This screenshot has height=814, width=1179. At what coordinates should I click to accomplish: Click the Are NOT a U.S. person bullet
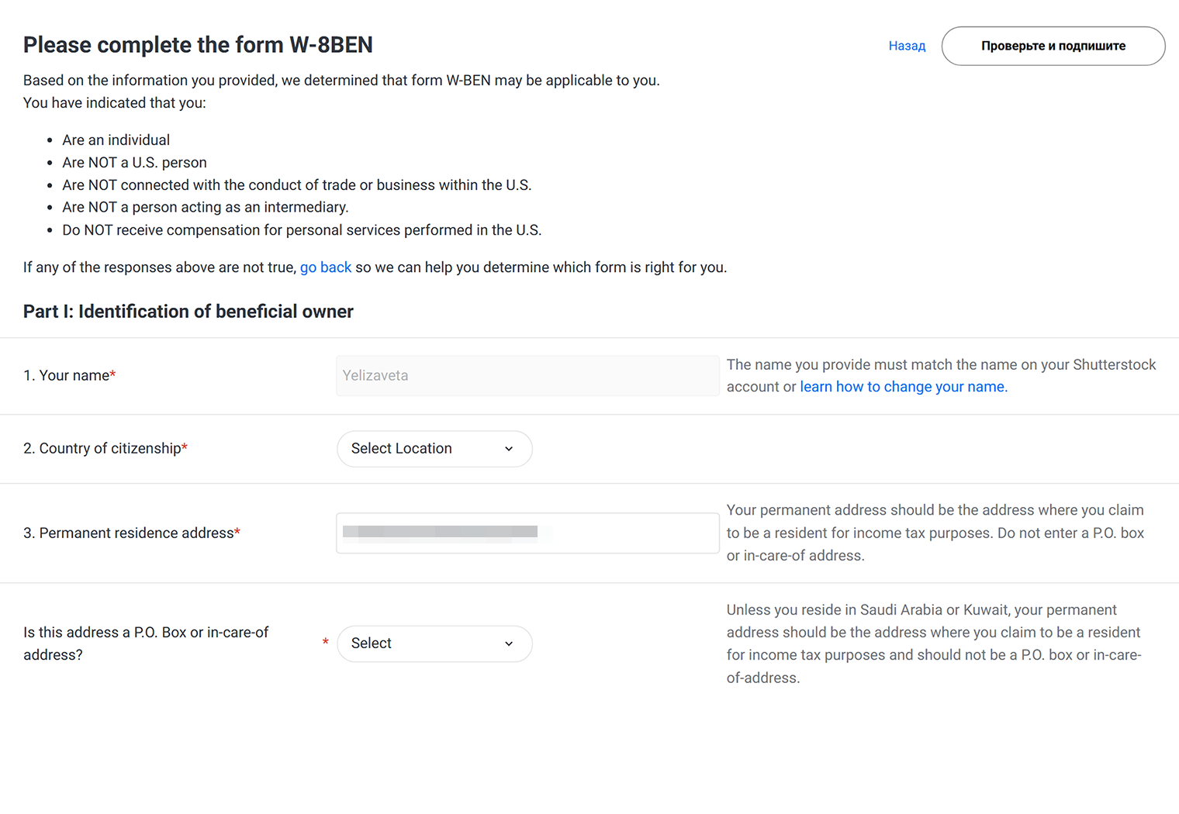pyautogui.click(x=134, y=163)
